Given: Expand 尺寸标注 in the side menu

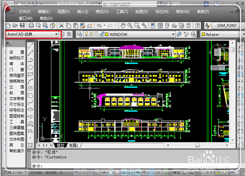Looking at the screenshot, I should click(x=17, y=104).
